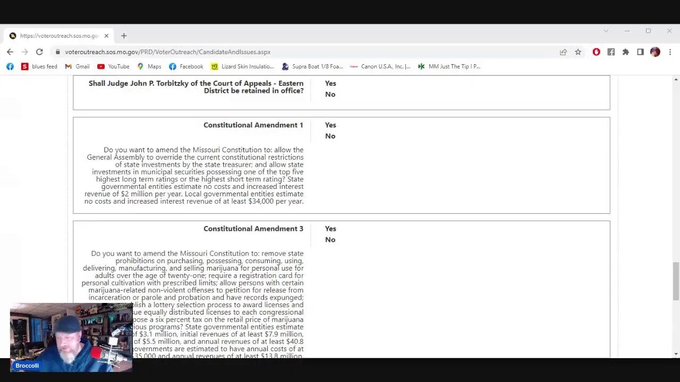Click the address bar URL
Image resolution: width=680 pixels, height=382 pixels.
(x=168, y=52)
